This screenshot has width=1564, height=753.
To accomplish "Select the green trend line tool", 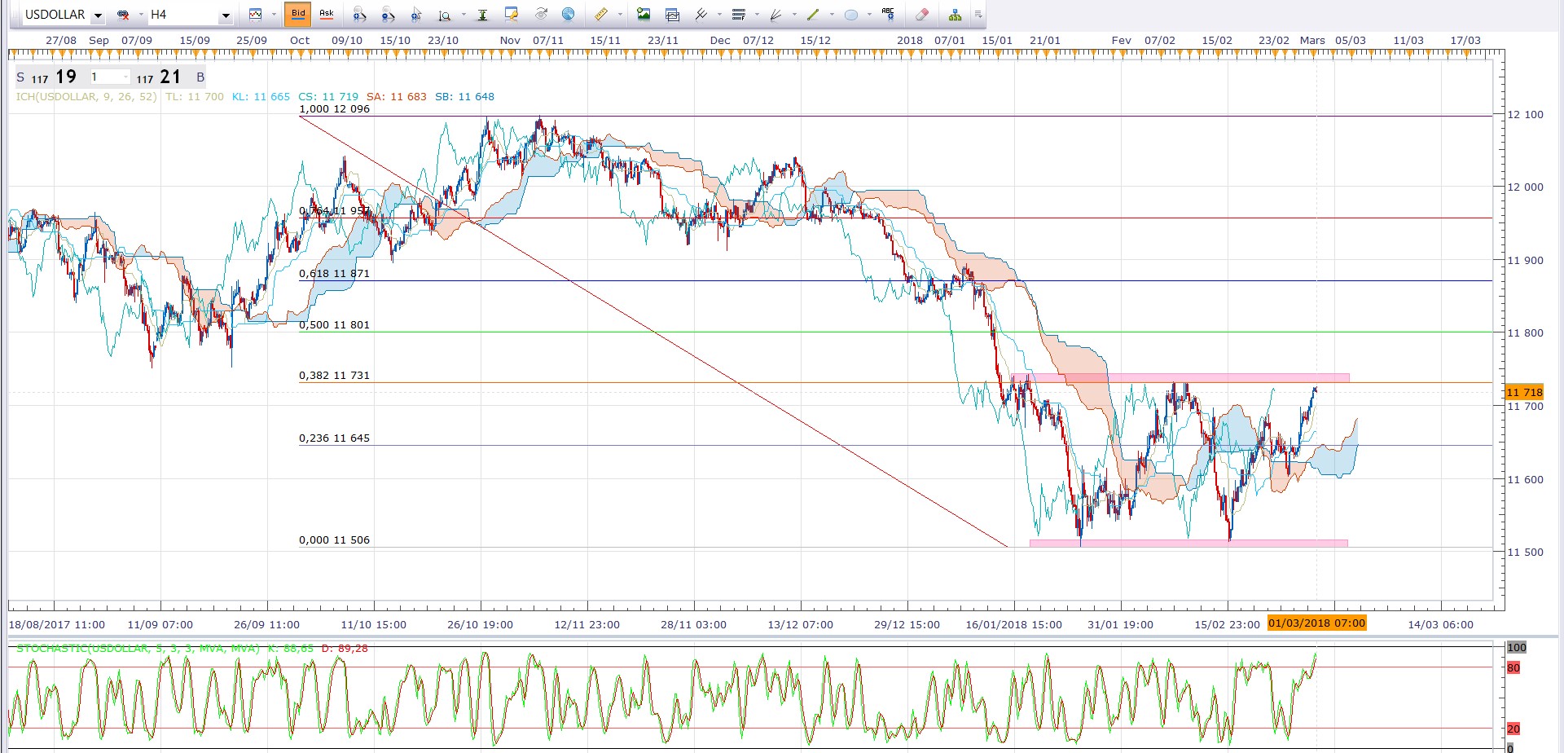I will (x=813, y=15).
